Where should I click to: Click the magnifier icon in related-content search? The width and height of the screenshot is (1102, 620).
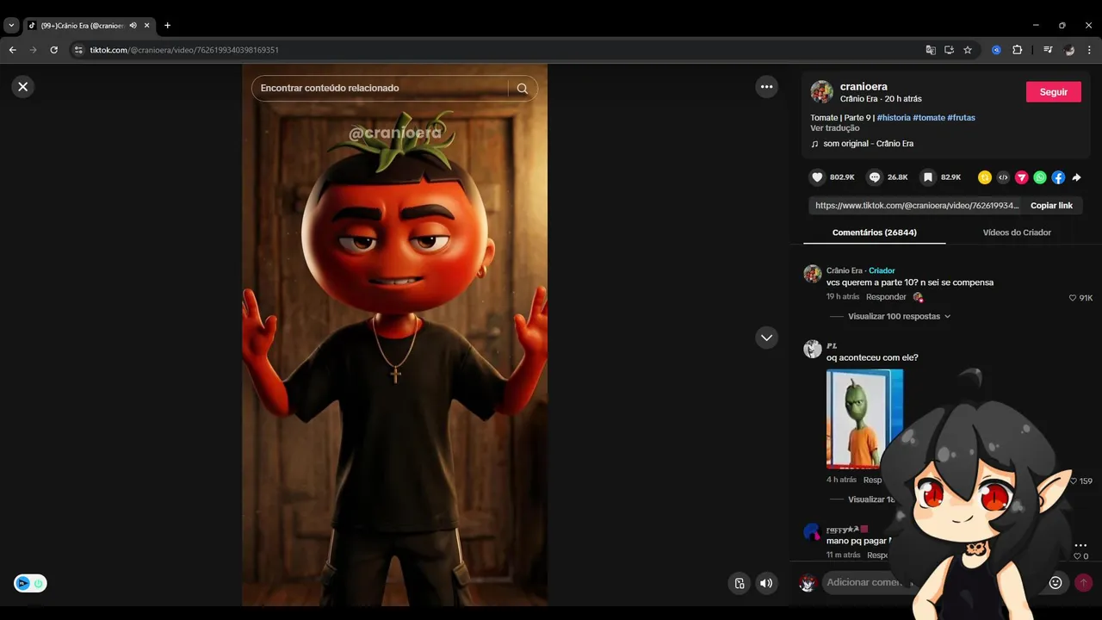coord(523,88)
